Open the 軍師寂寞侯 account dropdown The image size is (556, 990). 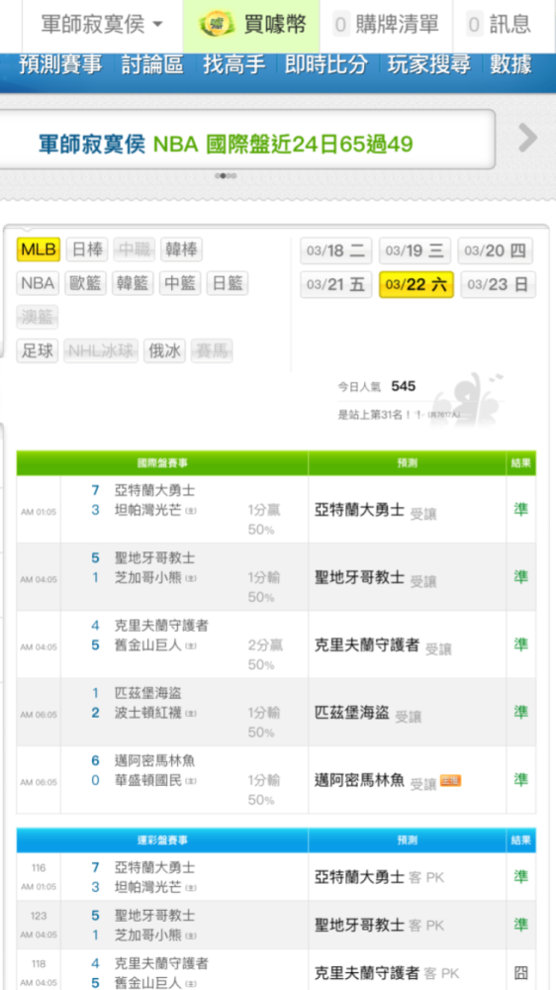click(102, 26)
